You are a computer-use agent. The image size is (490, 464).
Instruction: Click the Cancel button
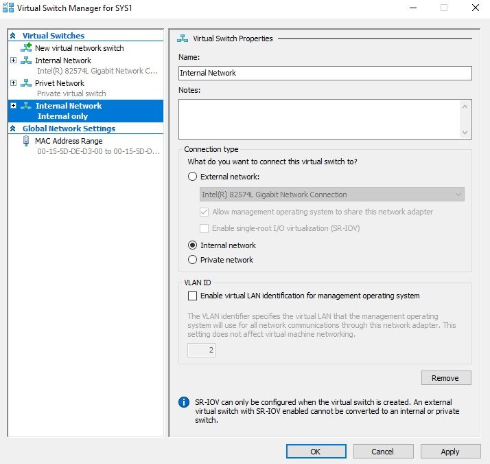383,452
